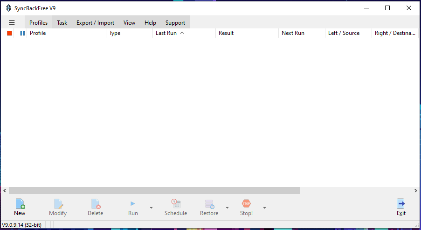Click the Delete profile icon
Screen dimensions: 421x230
click(x=96, y=204)
